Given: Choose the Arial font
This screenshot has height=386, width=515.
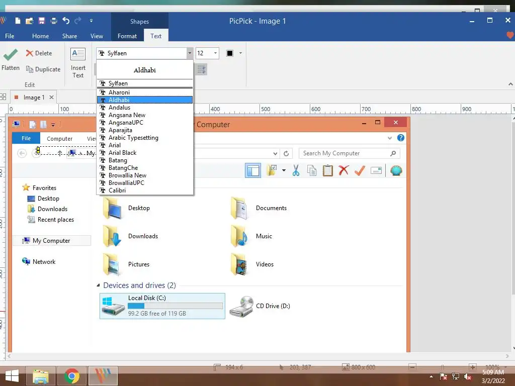Looking at the screenshot, I should [x=145, y=145].
